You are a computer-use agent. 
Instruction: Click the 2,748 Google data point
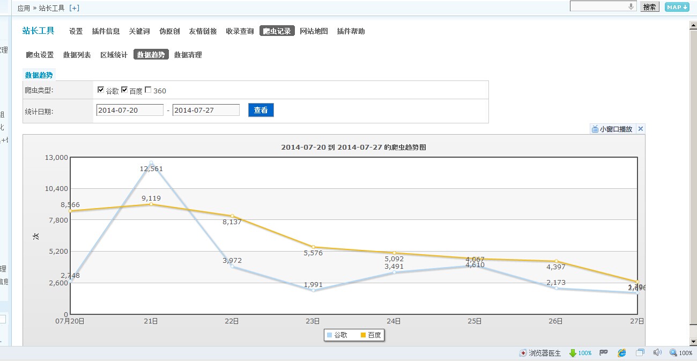(x=71, y=281)
